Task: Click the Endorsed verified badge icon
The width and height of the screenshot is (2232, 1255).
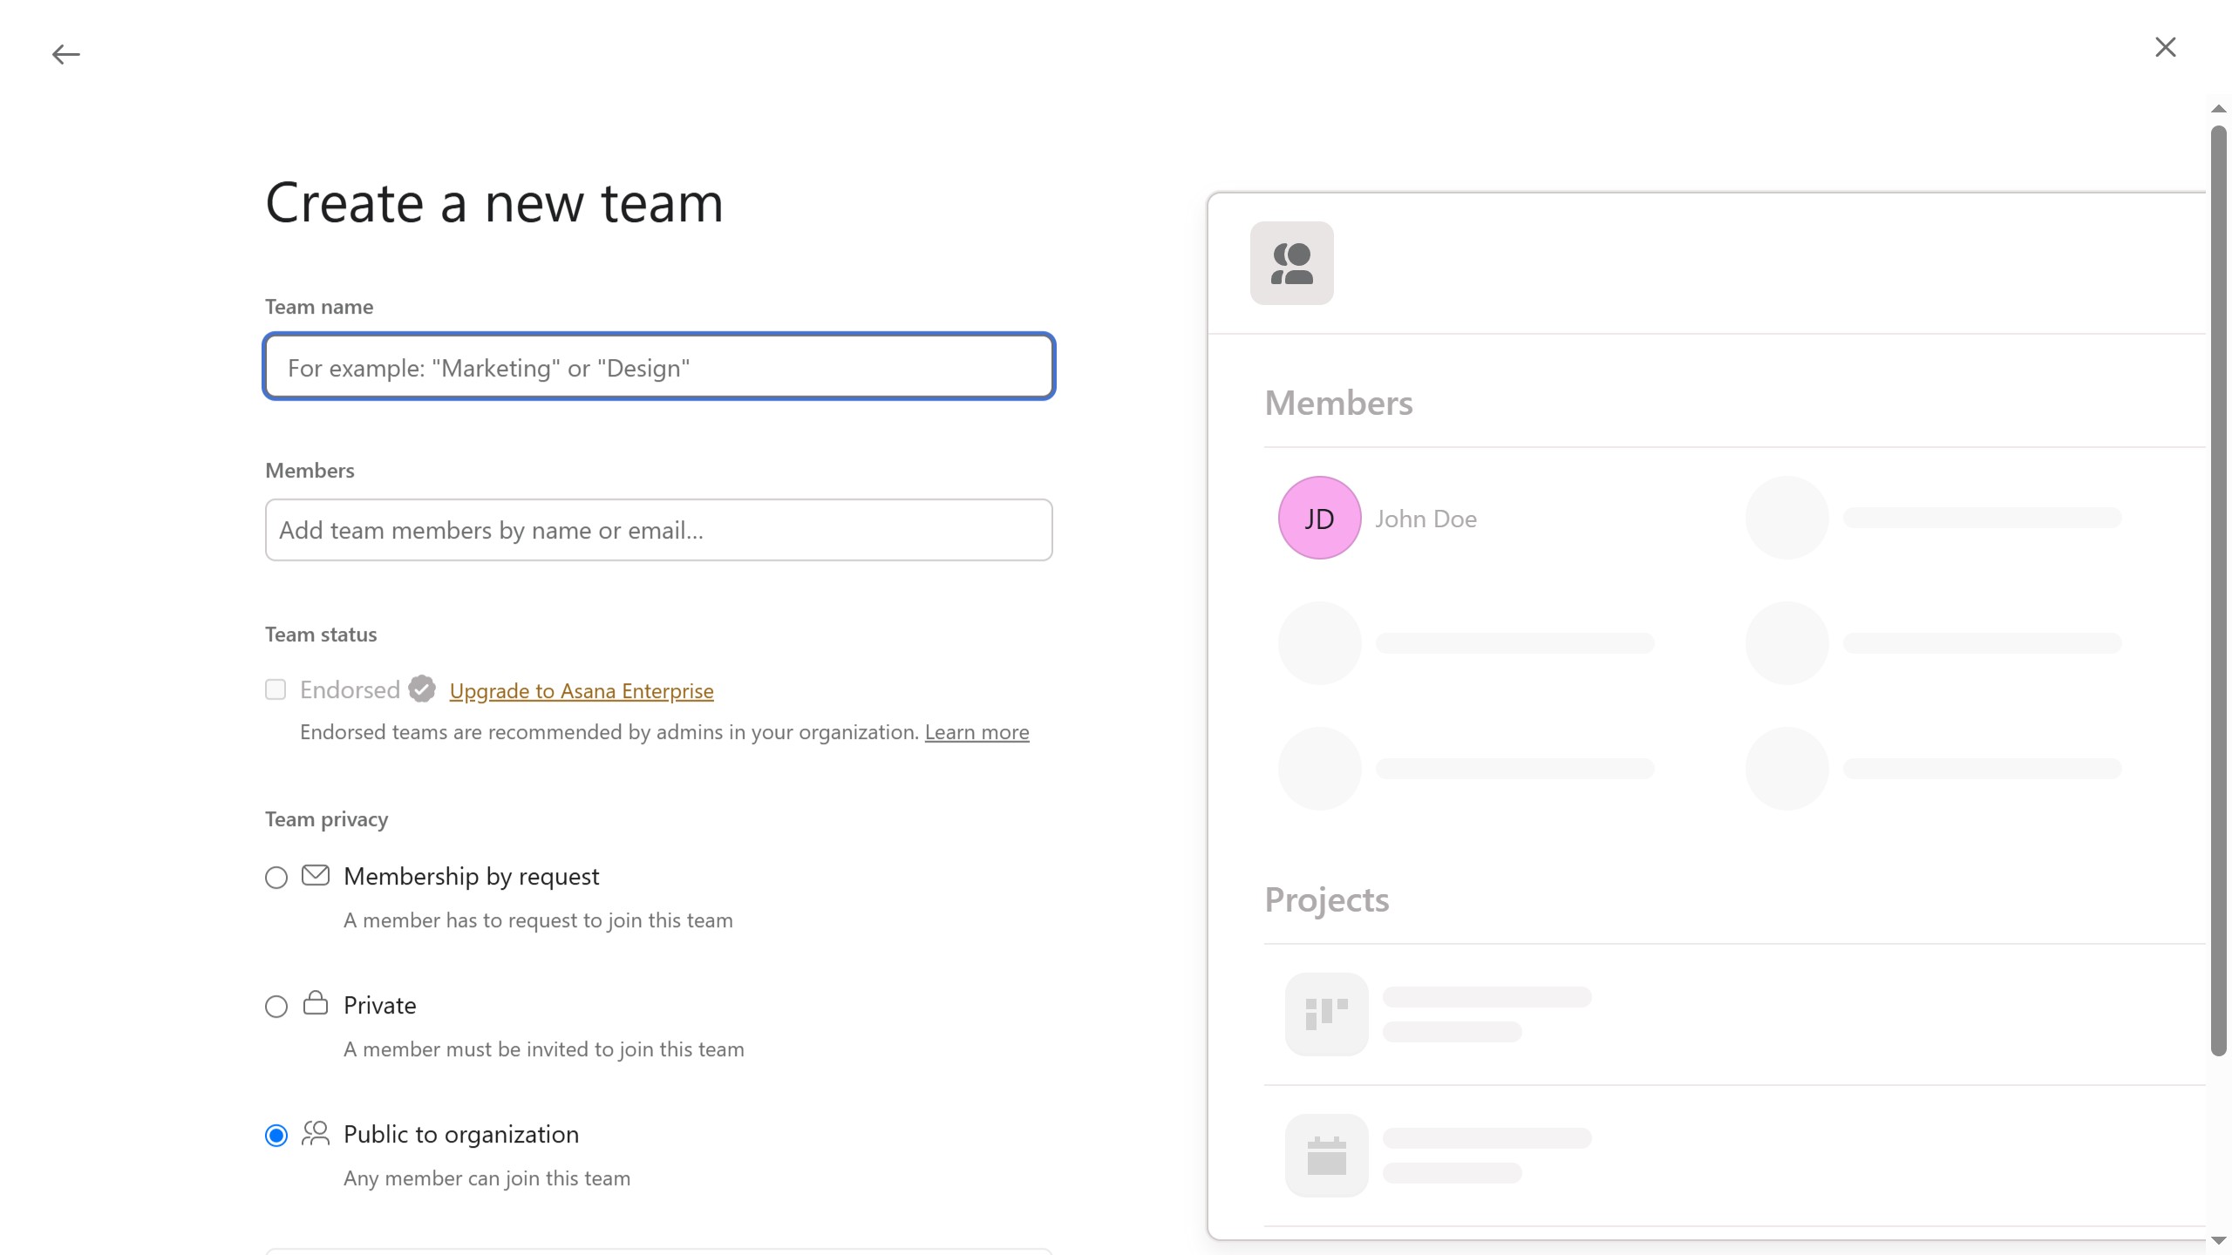Action: point(422,689)
